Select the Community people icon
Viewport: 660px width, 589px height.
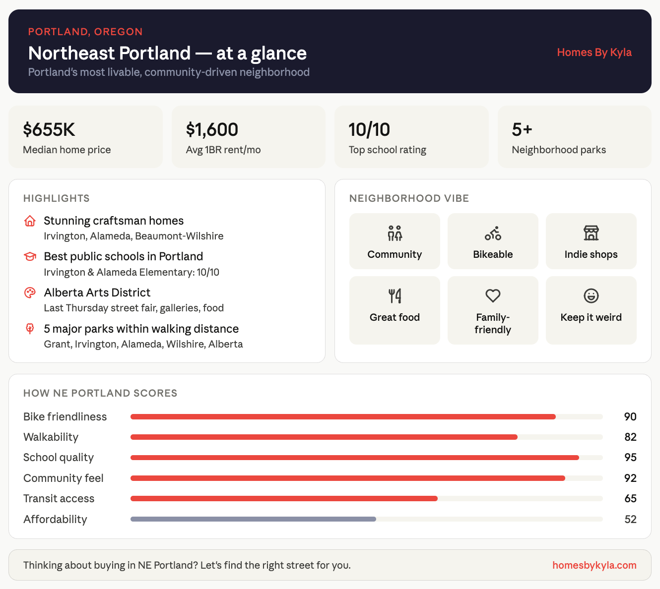pyautogui.click(x=395, y=233)
